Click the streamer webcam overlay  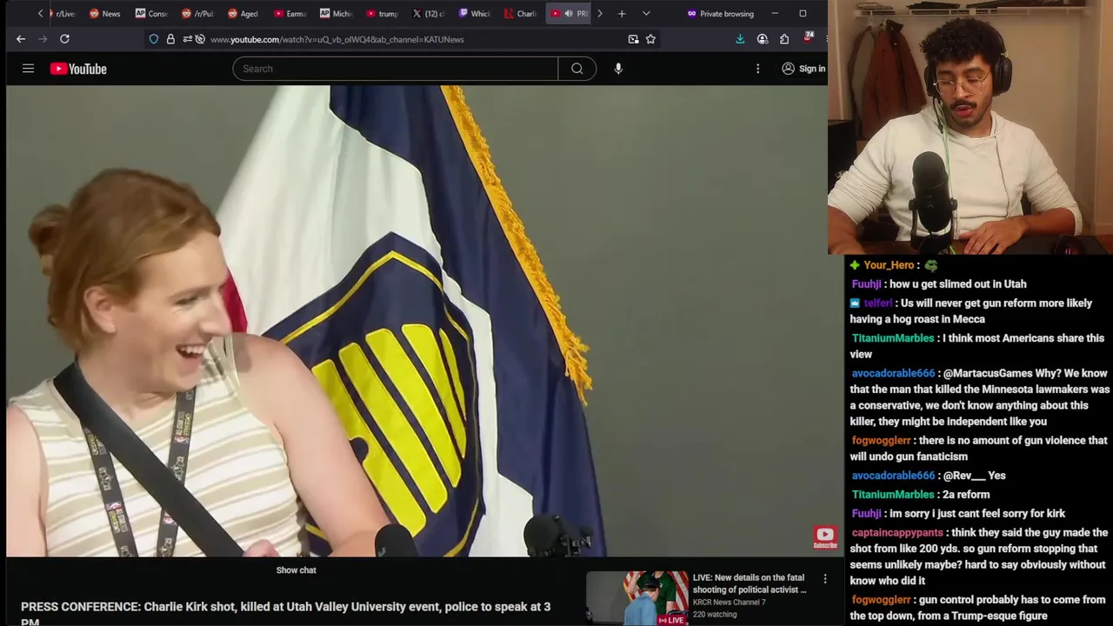pyautogui.click(x=970, y=127)
